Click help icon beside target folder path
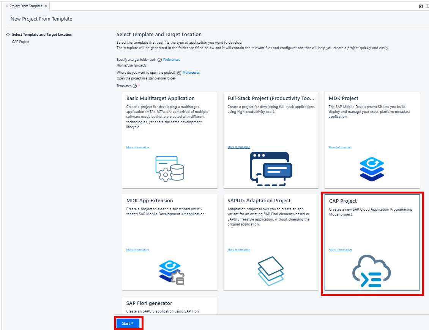Image resolution: width=429 pixels, height=330 pixels. coord(159,60)
